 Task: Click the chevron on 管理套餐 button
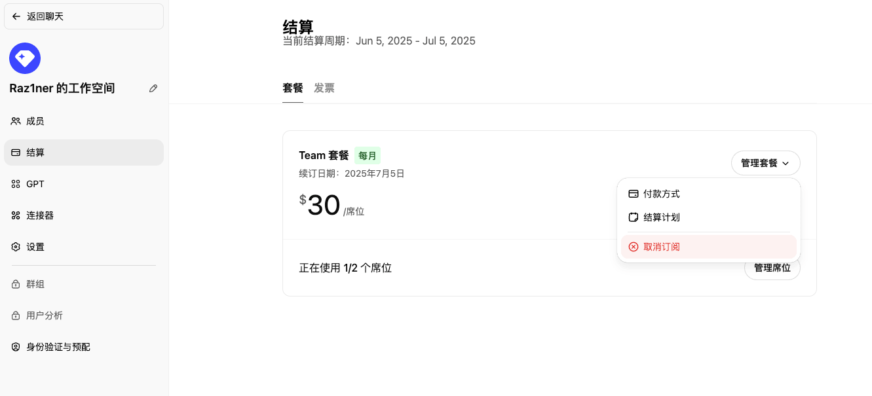click(x=786, y=163)
